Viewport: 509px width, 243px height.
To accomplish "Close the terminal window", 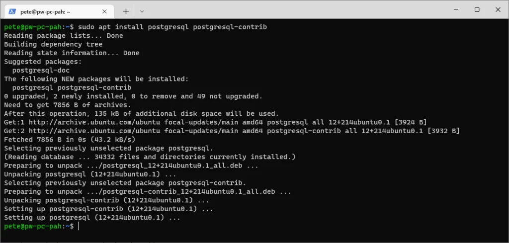I will point(498,10).
